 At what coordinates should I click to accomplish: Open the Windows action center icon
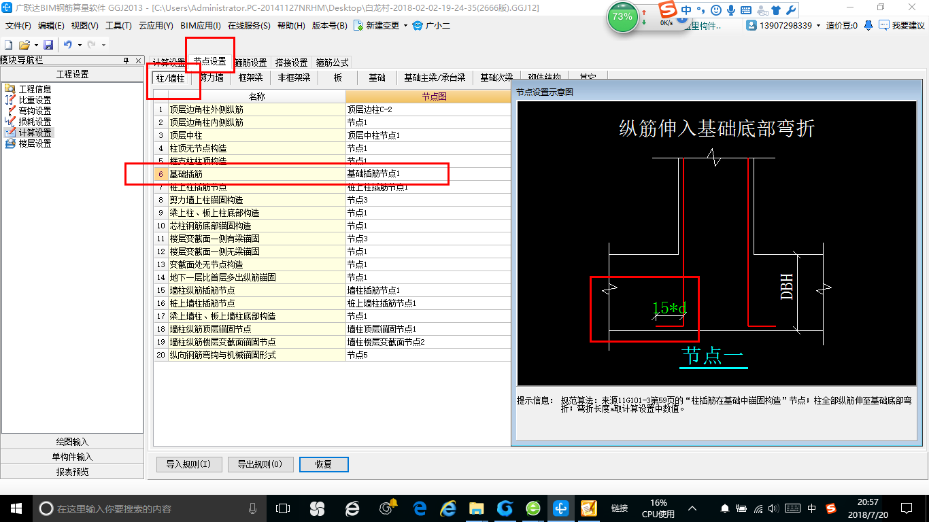click(906, 508)
